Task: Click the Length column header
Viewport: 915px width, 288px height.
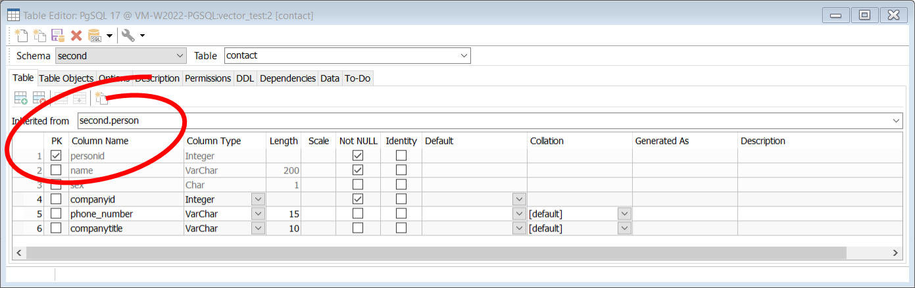Action: pyautogui.click(x=284, y=141)
